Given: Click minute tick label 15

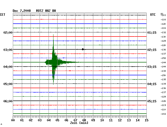Looking at the screenshot, I should pyautogui.click(x=146, y=120).
